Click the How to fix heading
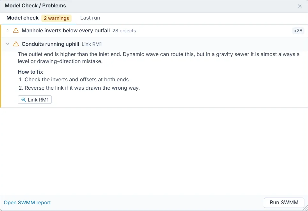Screen dimensions: 308x211 [x=31, y=72]
